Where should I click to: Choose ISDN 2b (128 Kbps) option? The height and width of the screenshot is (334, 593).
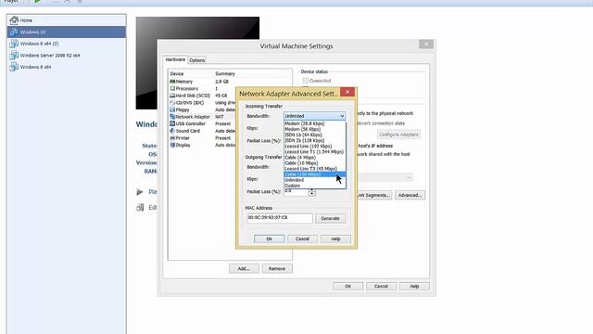click(315, 140)
